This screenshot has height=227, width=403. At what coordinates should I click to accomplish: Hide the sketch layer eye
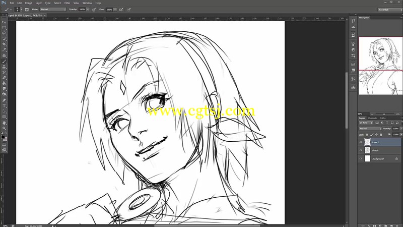click(361, 150)
